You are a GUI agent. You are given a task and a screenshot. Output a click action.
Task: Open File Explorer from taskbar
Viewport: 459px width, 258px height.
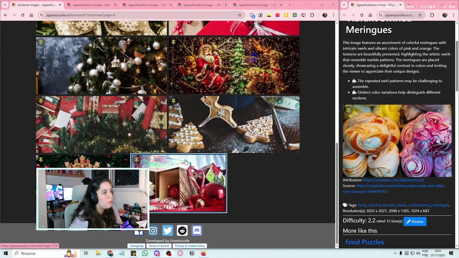click(98, 253)
